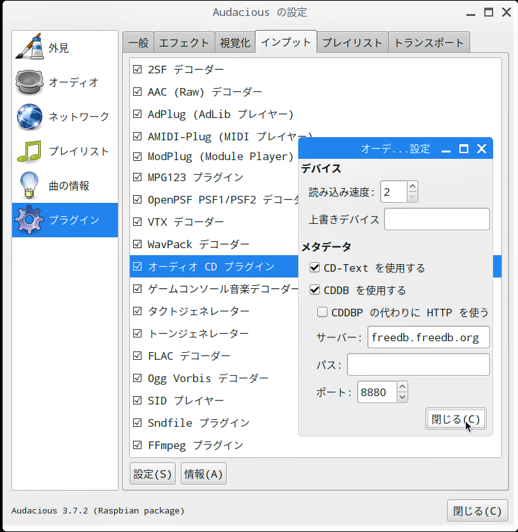Decrease the ポート value with down arrow
This screenshot has width=518, height=532.
click(402, 397)
